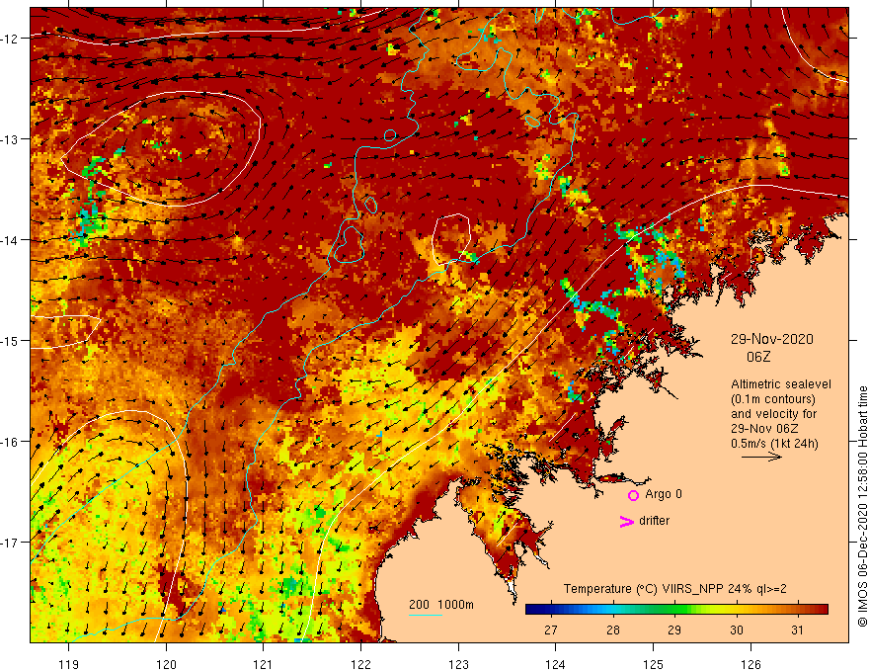Click the latitude axis label -16
Screen dimensions: 869x672
pos(10,442)
